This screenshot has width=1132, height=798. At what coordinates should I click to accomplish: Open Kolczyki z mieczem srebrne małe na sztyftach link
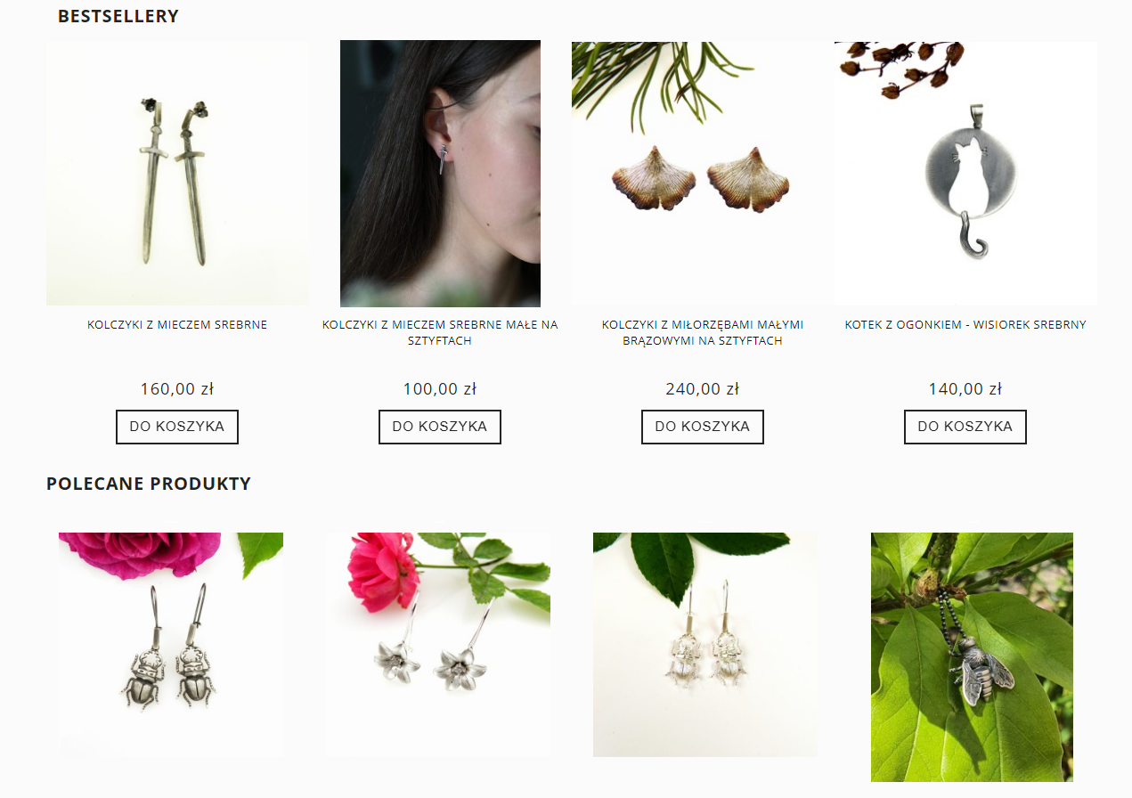coord(440,333)
